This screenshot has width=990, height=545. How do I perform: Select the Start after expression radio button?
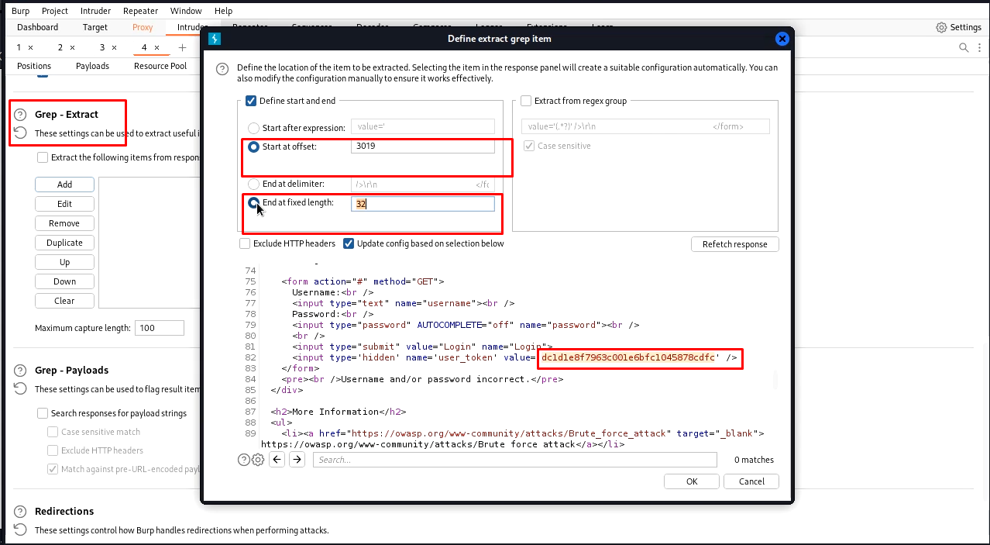253,128
